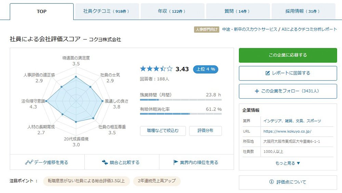This screenshot has height=193, width=342.
Task: Click the line chart icon beside データ推移を見る
Action: tap(29, 162)
